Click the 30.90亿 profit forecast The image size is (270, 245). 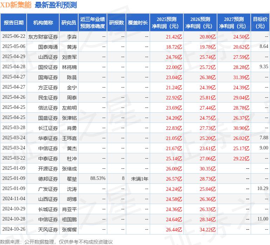click(x=241, y=128)
